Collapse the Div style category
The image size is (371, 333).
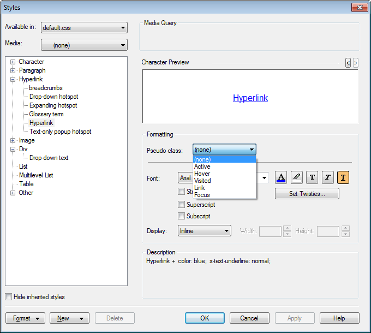tap(13, 149)
